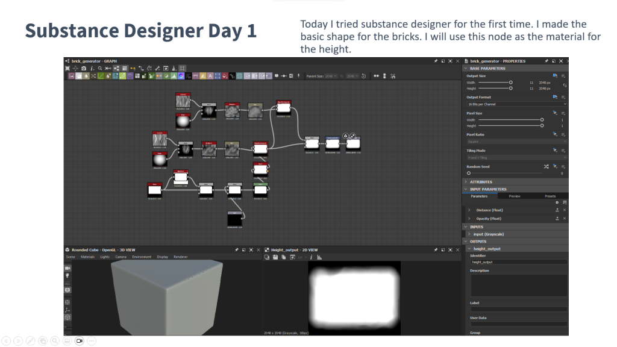Screen dimensions: 617x347
Task: Toggle the camera icon in 3D View sidebar
Action: (67, 268)
